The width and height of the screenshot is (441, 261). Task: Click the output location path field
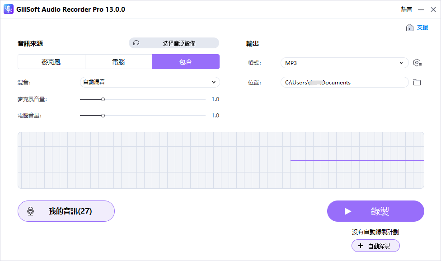click(x=344, y=82)
